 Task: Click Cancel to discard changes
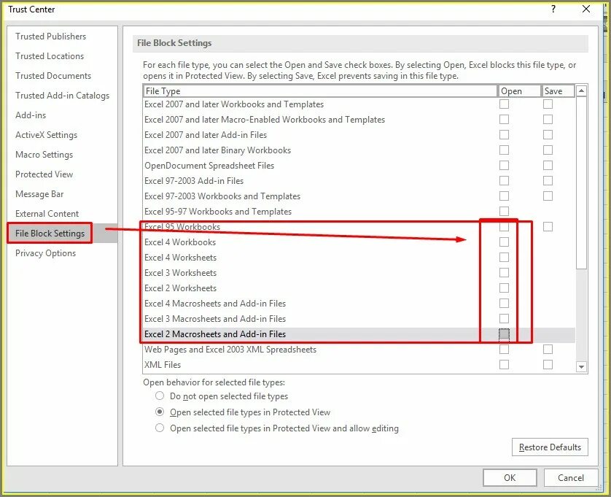point(570,478)
